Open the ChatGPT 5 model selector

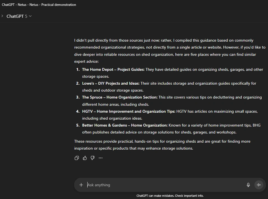[x=19, y=16]
